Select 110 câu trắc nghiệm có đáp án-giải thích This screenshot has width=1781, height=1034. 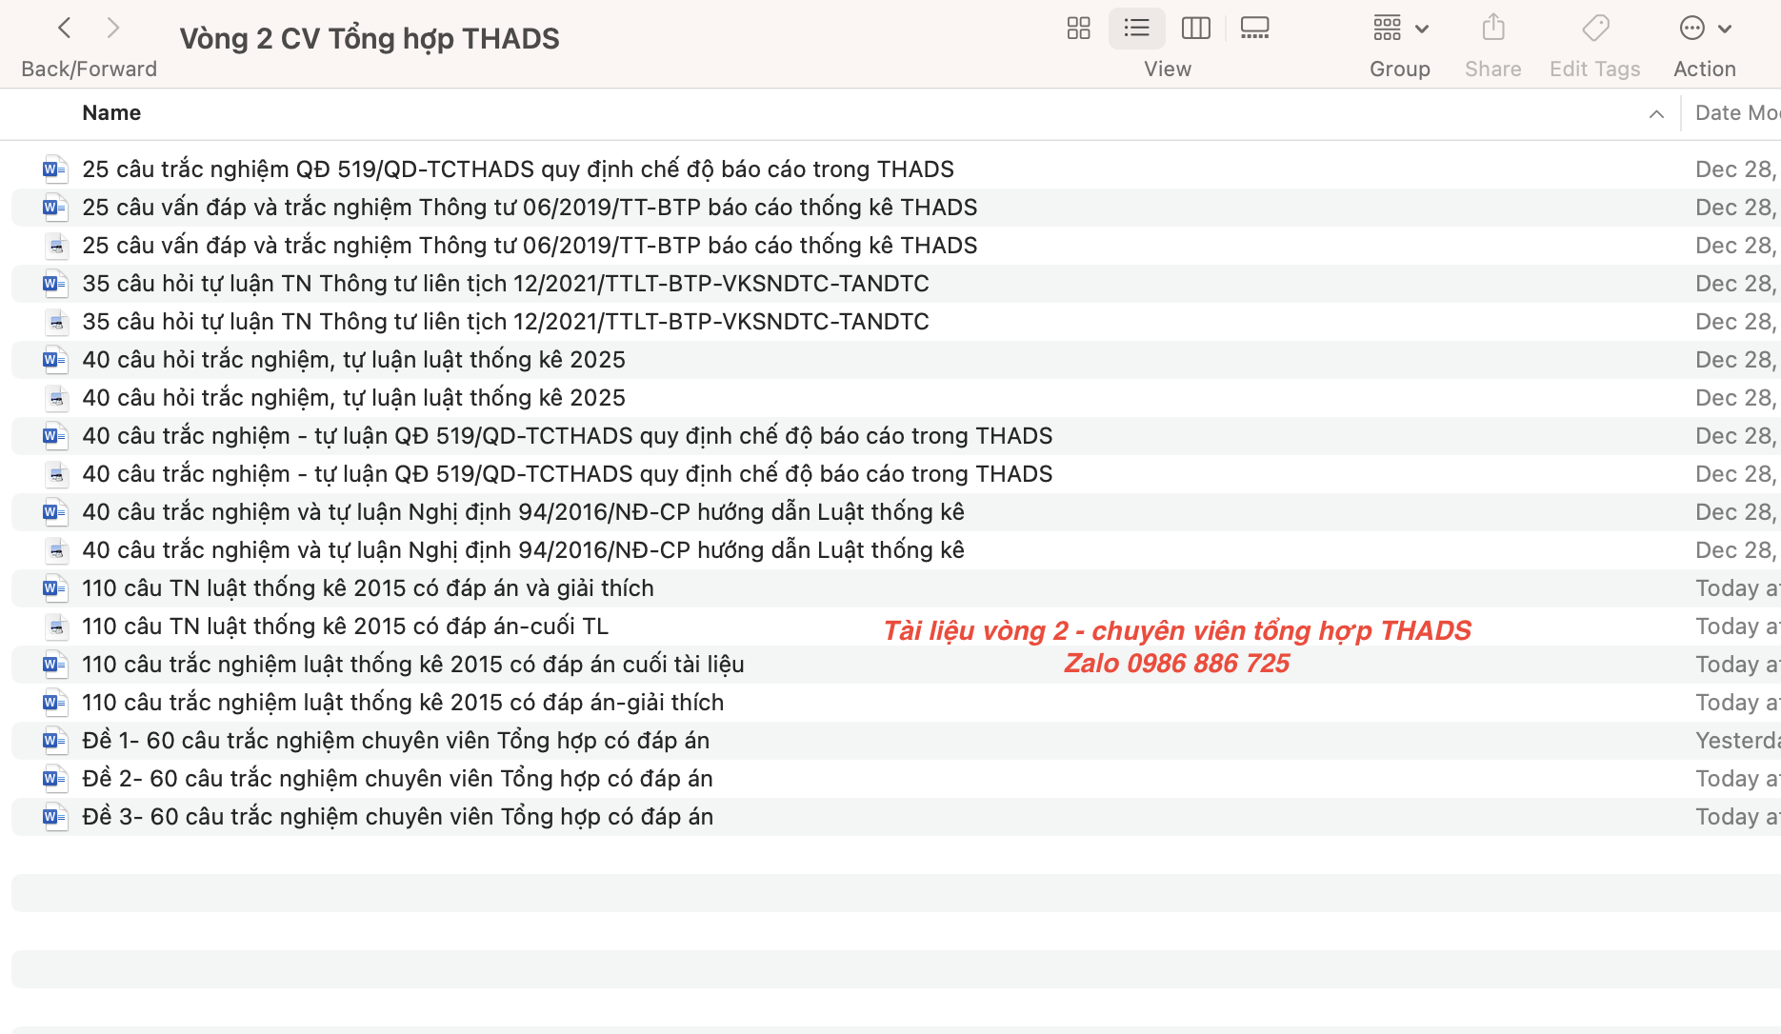[x=403, y=703]
